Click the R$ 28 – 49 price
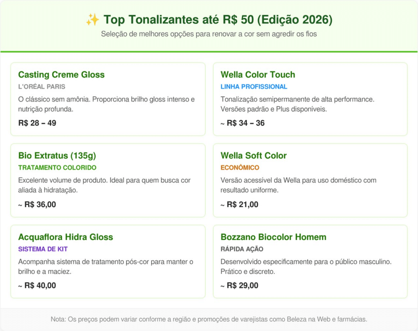This screenshot has height=331, width=418. click(x=37, y=123)
